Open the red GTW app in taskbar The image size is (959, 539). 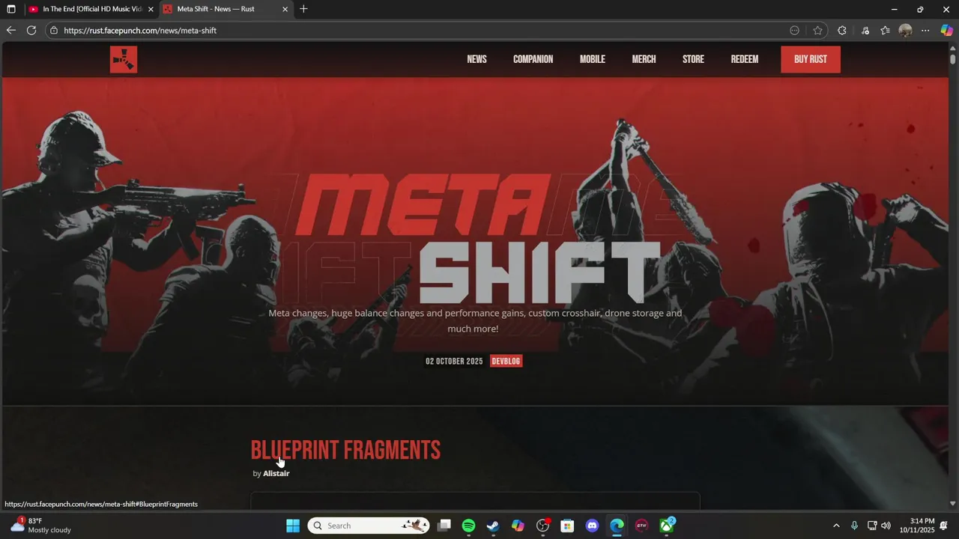click(x=641, y=526)
